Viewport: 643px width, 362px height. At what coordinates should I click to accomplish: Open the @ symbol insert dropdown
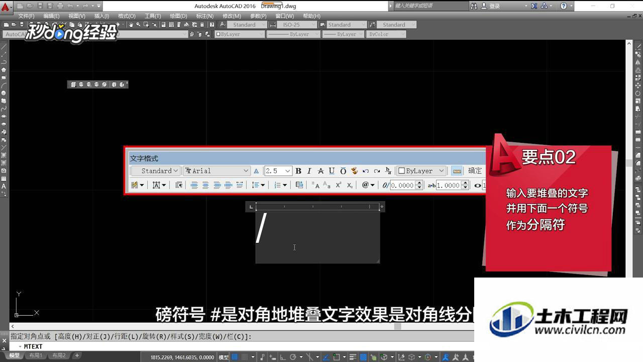click(x=368, y=185)
